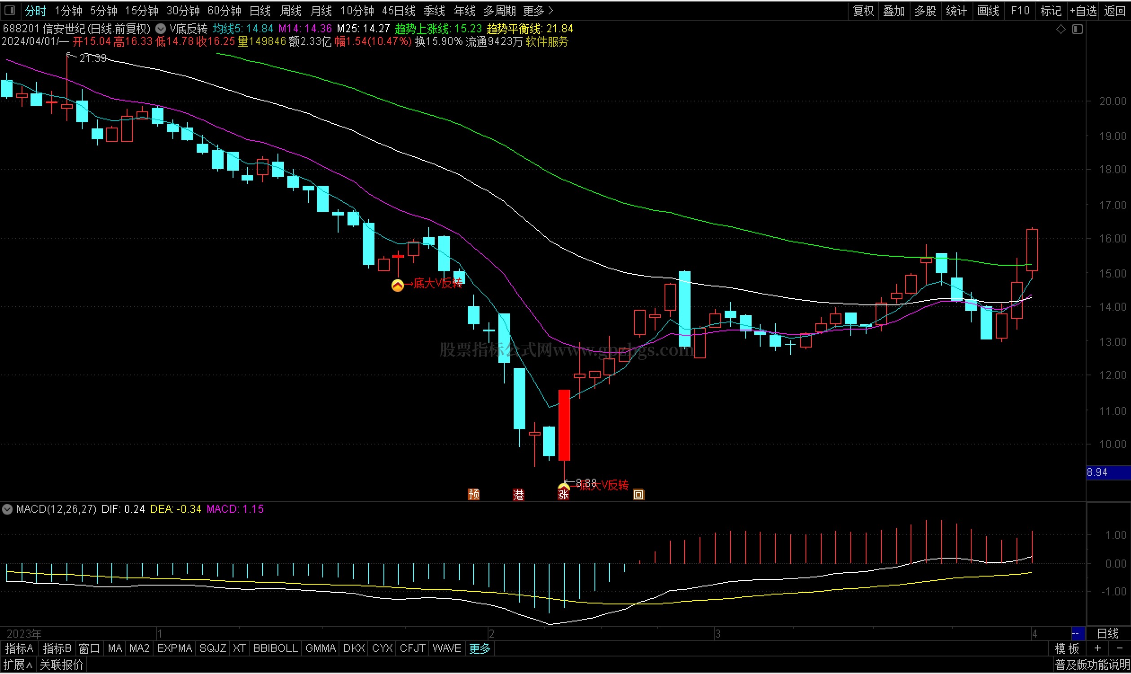The height and width of the screenshot is (674, 1131).
Task: Select the XT indicator tab
Action: click(x=239, y=649)
